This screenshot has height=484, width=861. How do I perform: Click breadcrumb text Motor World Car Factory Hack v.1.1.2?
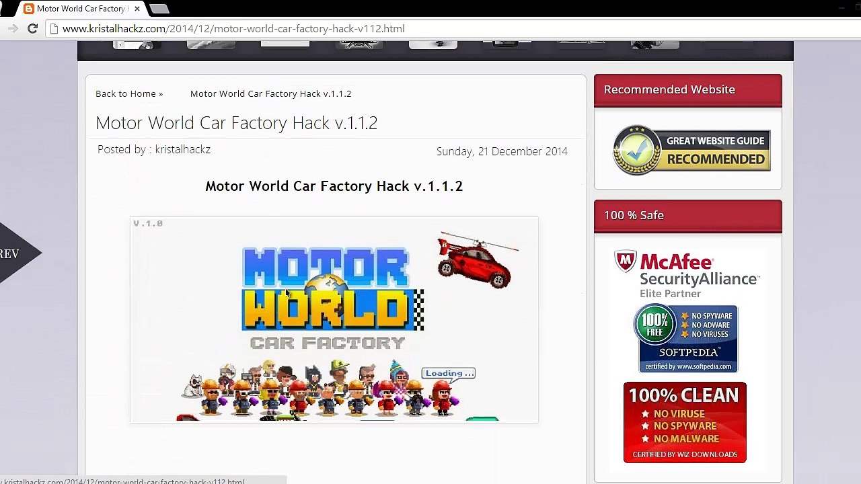pyautogui.click(x=270, y=93)
